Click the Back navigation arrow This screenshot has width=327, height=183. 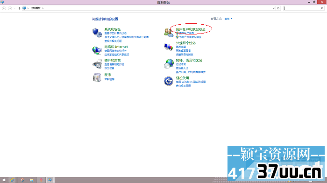coord(4,8)
